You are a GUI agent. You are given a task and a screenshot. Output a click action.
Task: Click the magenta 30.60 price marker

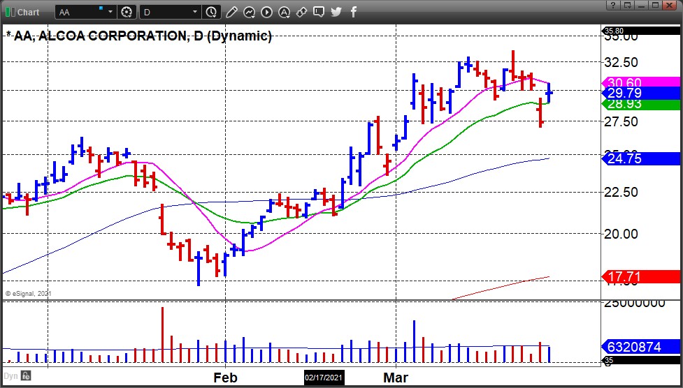point(640,82)
